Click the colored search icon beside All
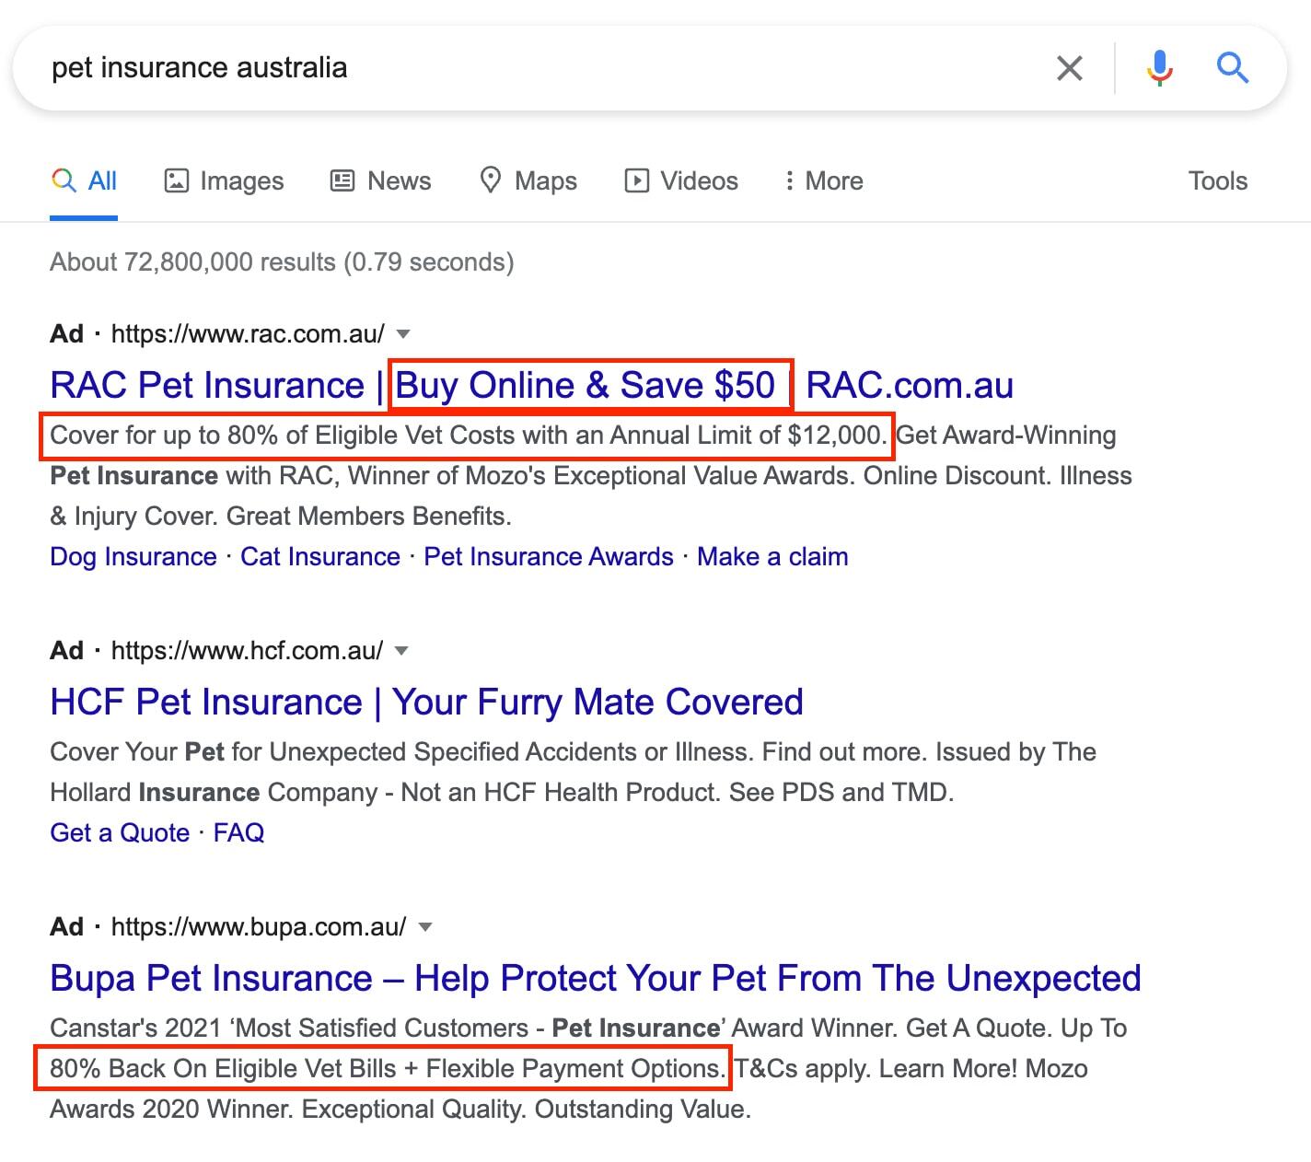 pos(64,180)
